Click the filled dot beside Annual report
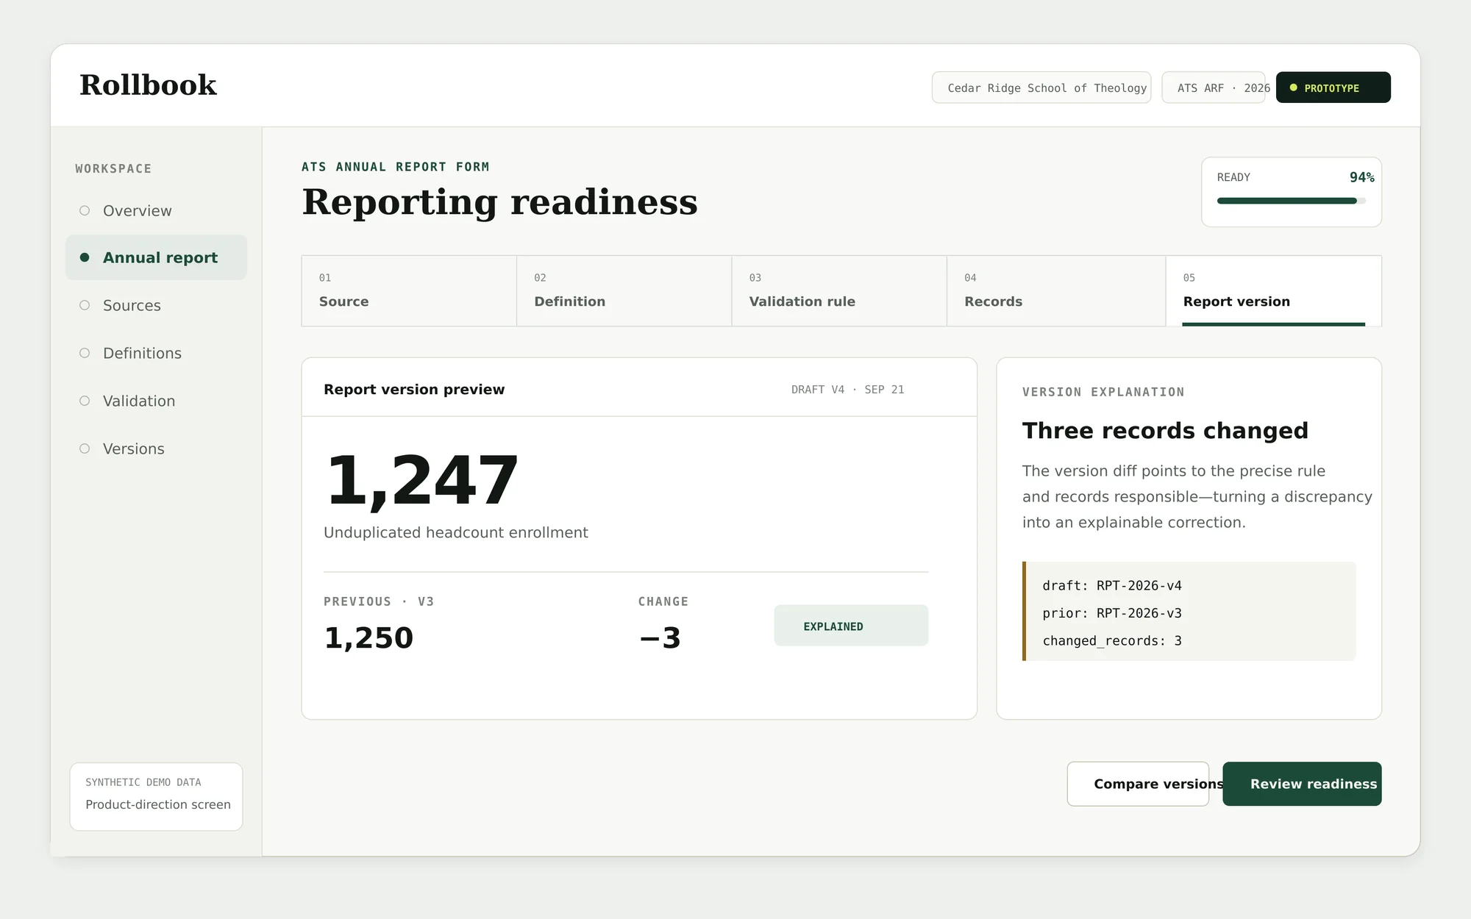Screen dimensions: 1471x919 pos(85,257)
